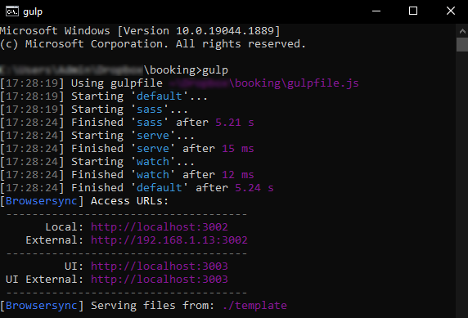Screen dimensions: 468x318
Task: Click the UI External http://localhost:3003 URL
Action: pyautogui.click(x=160, y=280)
